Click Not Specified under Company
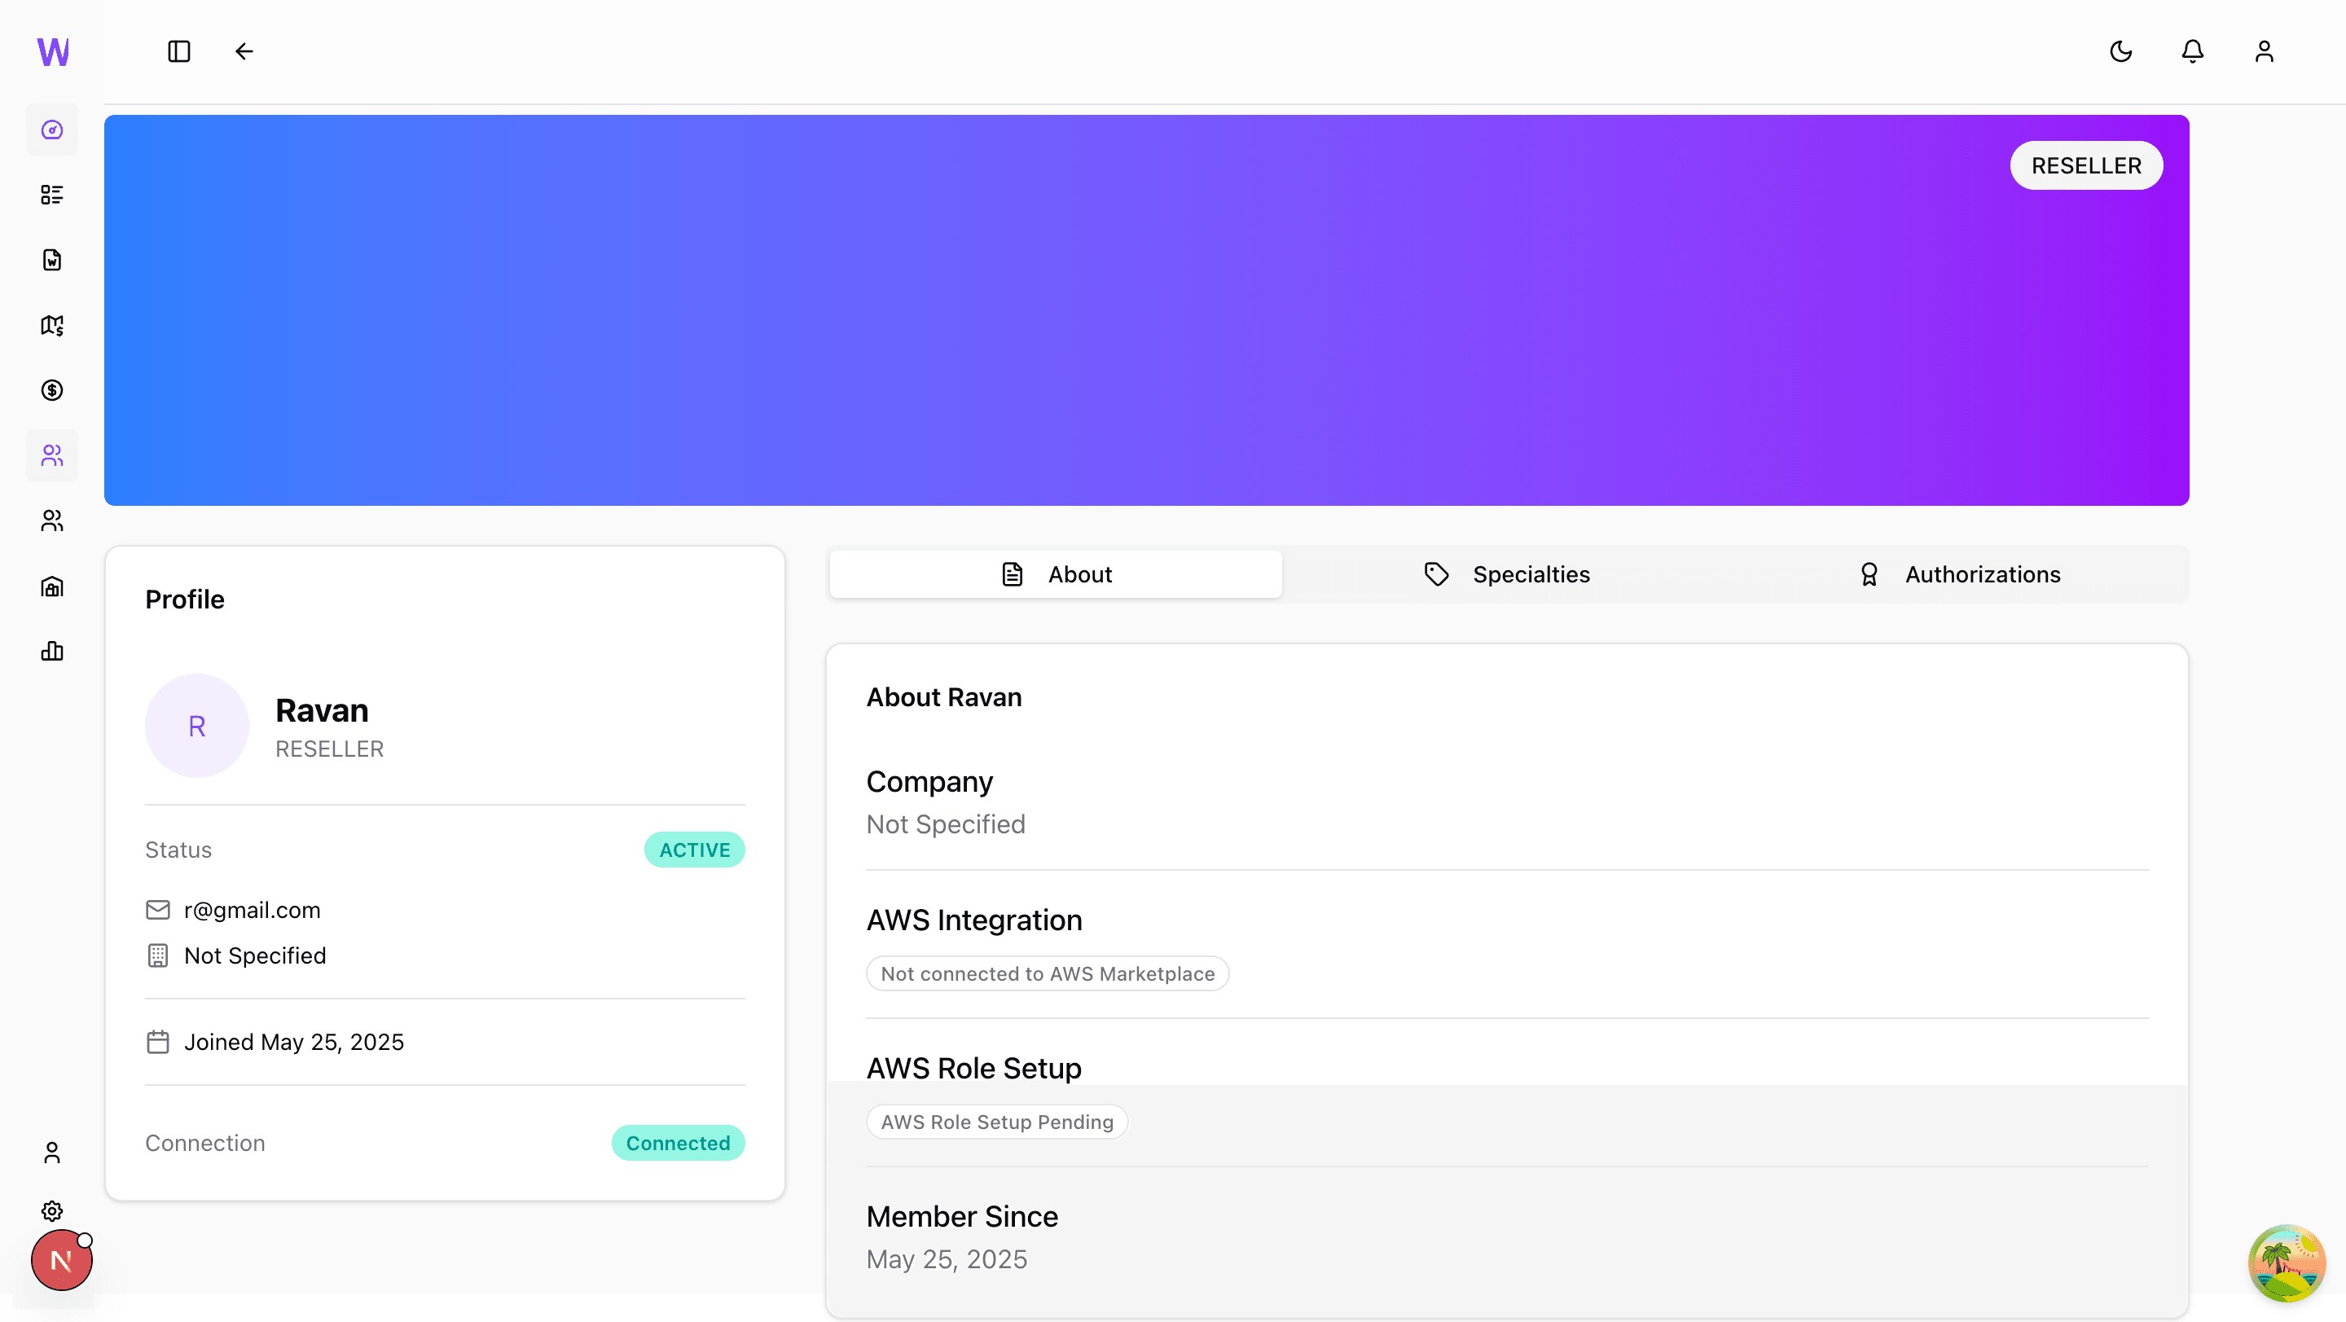This screenshot has height=1322, width=2346. (947, 824)
